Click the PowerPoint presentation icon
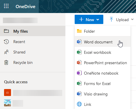136x109 pixels. tap(79, 62)
